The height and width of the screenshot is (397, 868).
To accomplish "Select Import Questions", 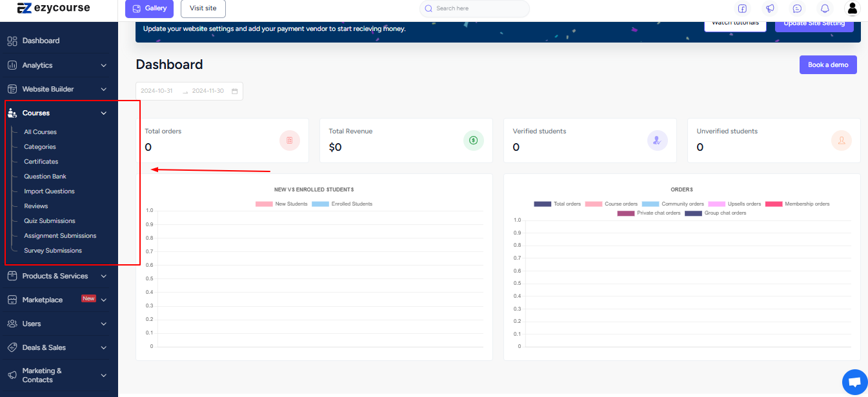I will coord(49,191).
